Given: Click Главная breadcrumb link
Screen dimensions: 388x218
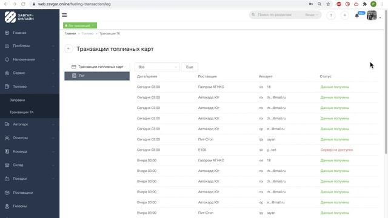Looking at the screenshot, I should pyautogui.click(x=70, y=33).
